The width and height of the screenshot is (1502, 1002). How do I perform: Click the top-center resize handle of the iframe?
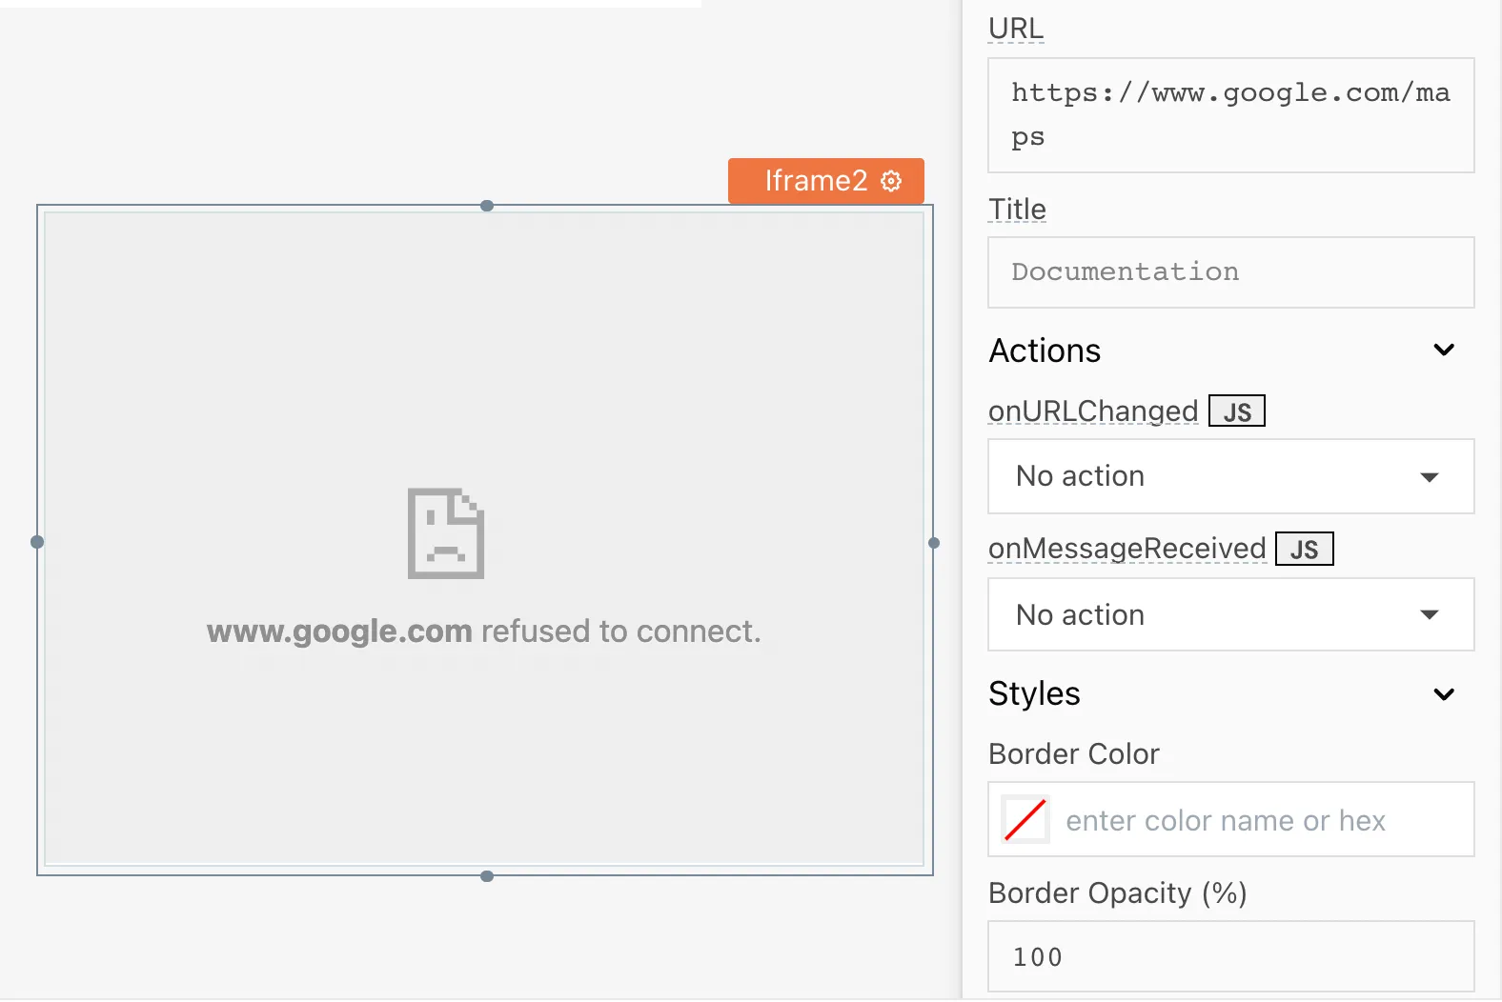click(487, 206)
